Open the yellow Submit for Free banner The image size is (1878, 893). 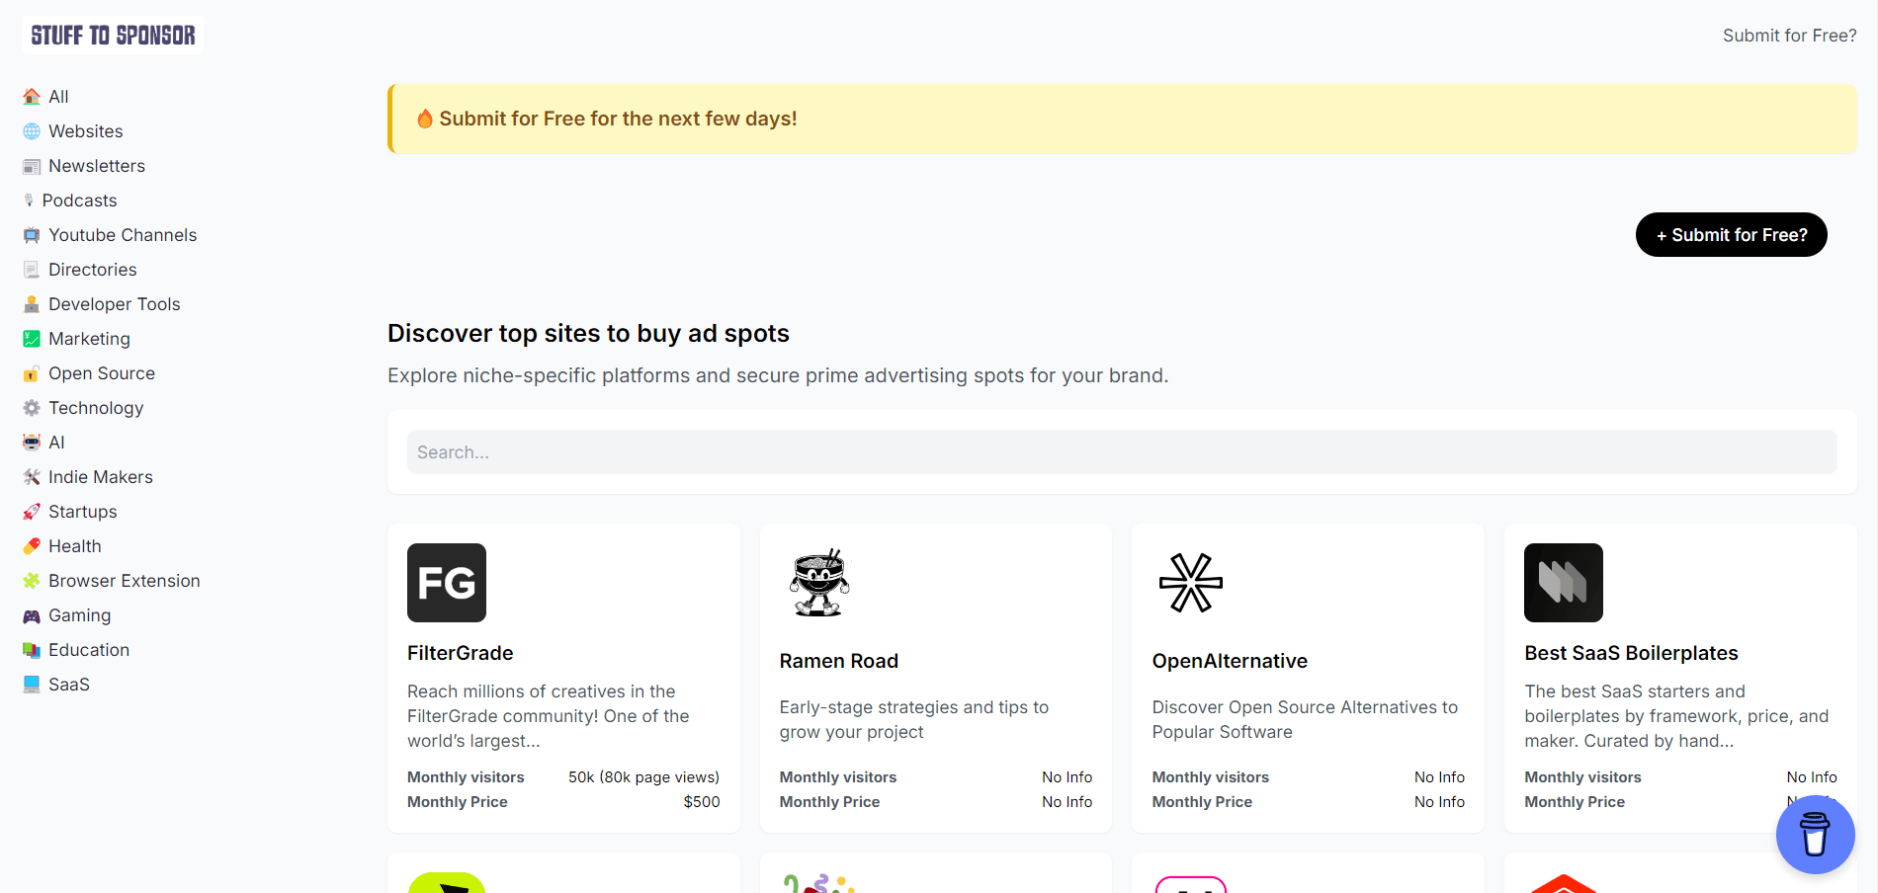[618, 119]
